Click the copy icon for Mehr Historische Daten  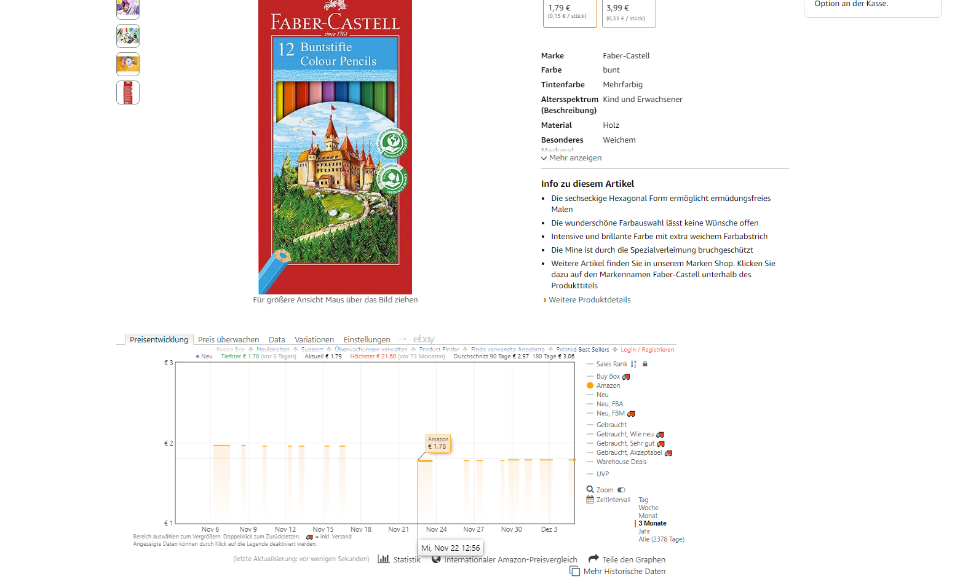coord(575,571)
